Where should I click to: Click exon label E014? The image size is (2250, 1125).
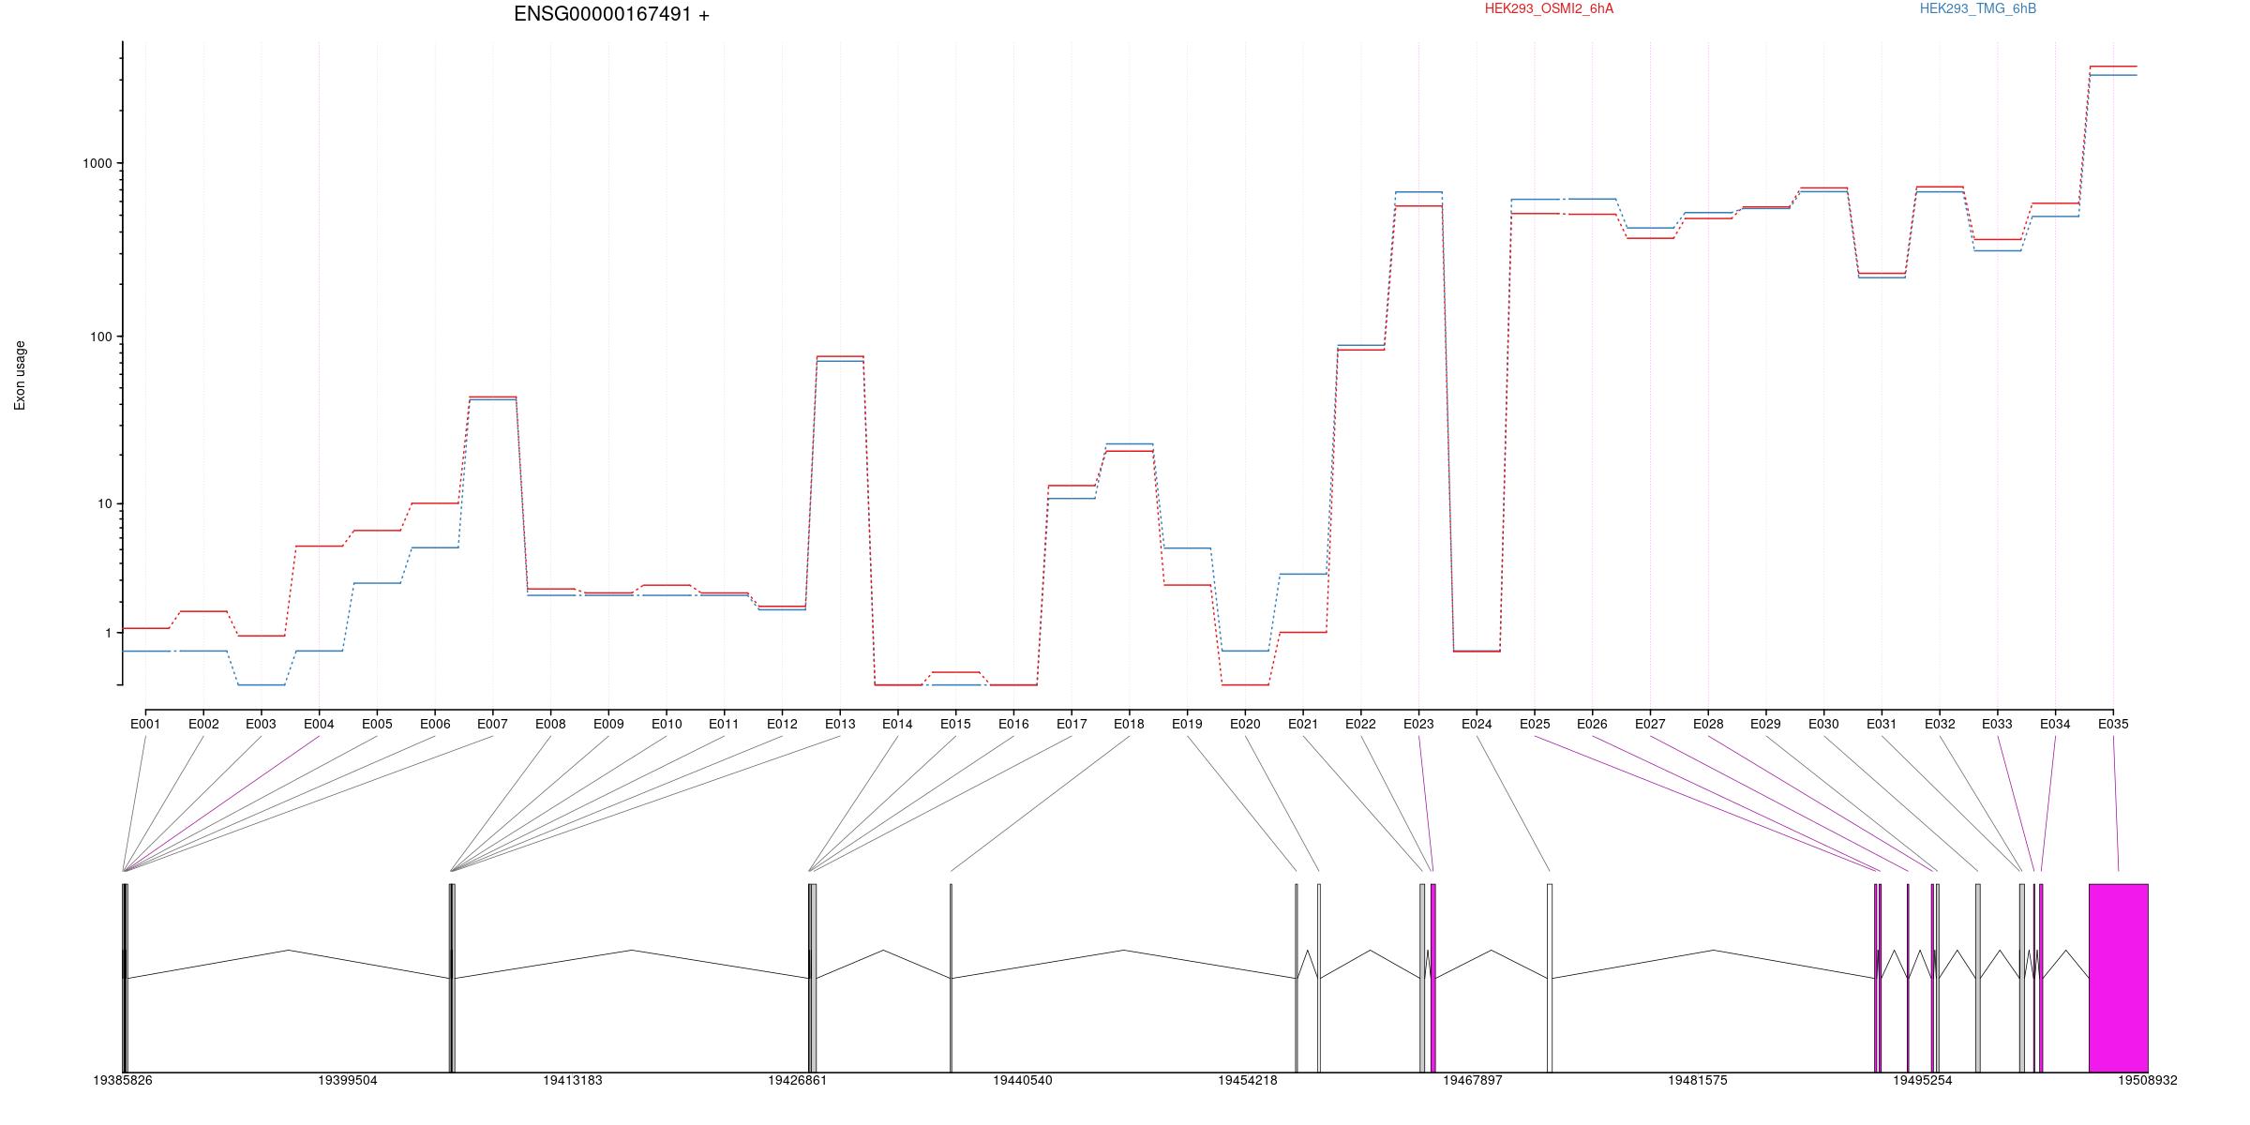(x=897, y=724)
